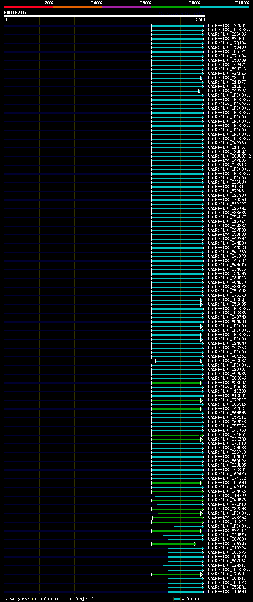This screenshot has width=253, height=602.
Task: Select hit label UniRef100_A7AVH1
Action: (x=228, y=574)
